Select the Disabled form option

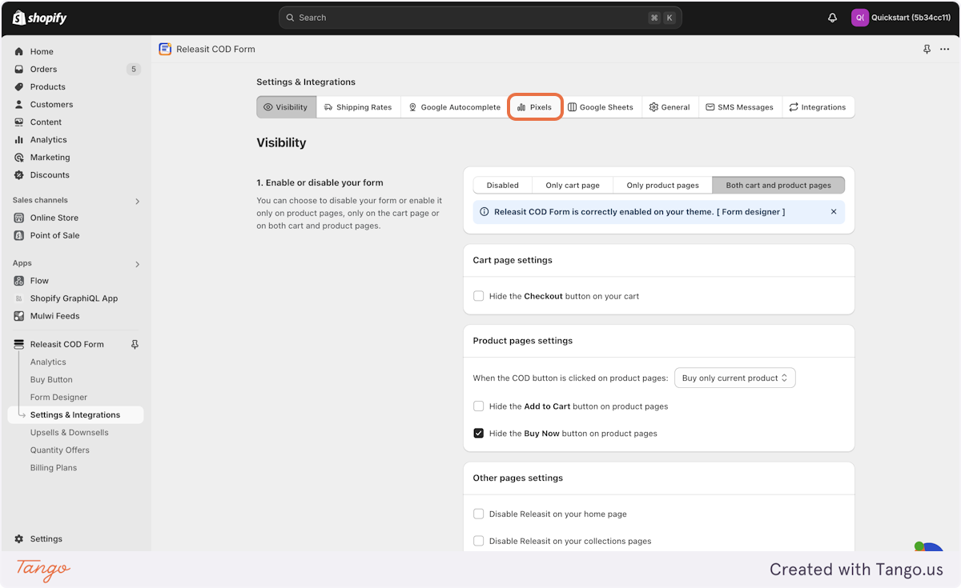[x=503, y=186]
